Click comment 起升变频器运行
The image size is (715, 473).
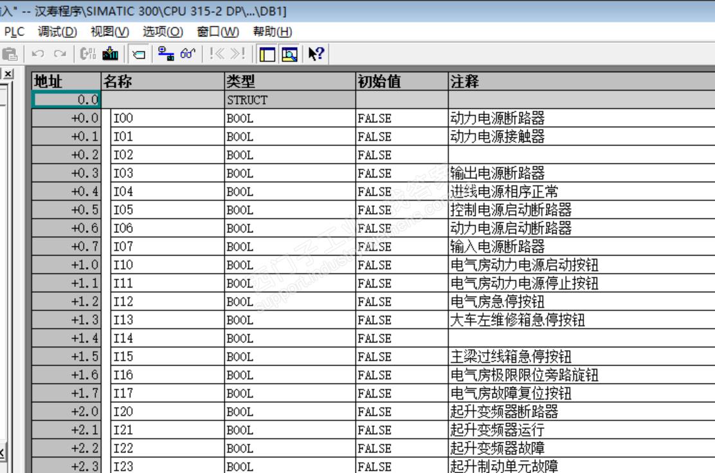tap(498, 430)
